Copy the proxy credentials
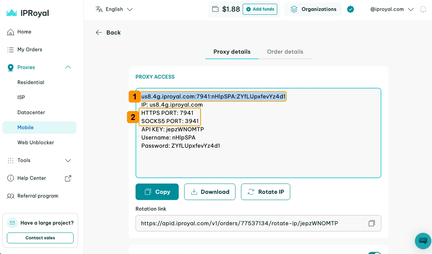 (x=157, y=192)
